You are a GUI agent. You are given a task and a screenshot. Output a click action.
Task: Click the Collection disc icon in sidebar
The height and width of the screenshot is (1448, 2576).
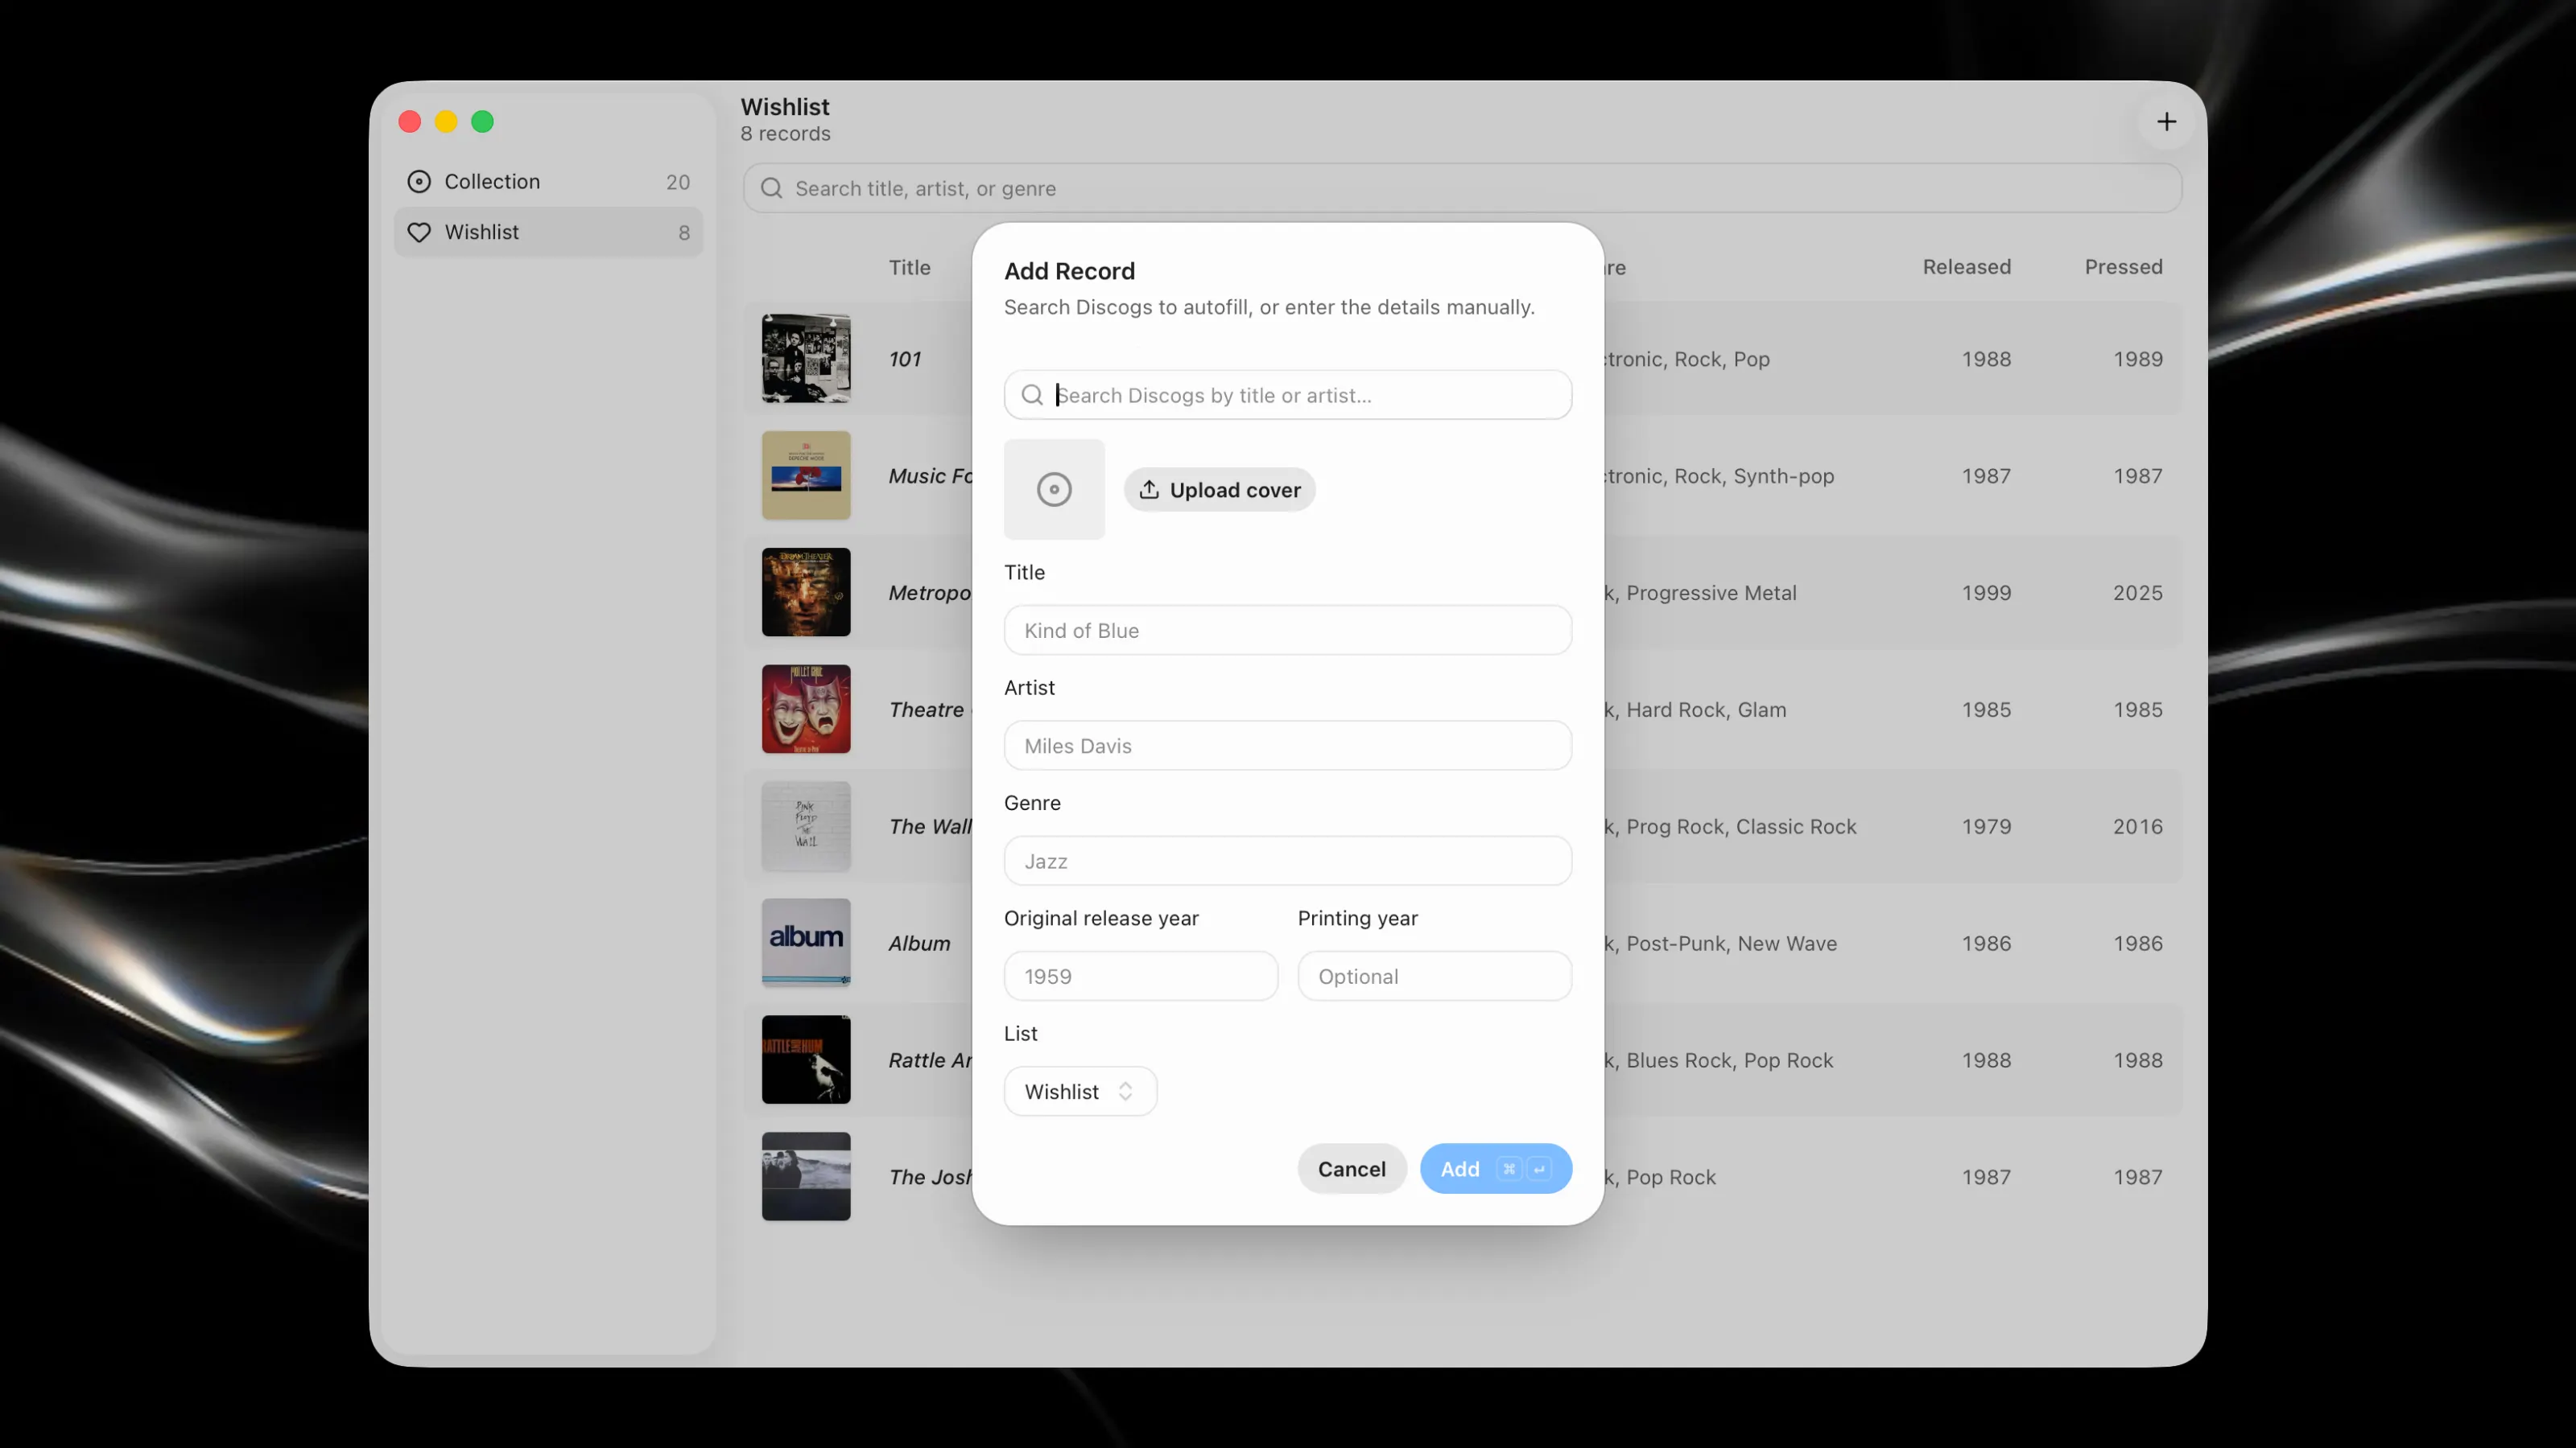(x=419, y=182)
